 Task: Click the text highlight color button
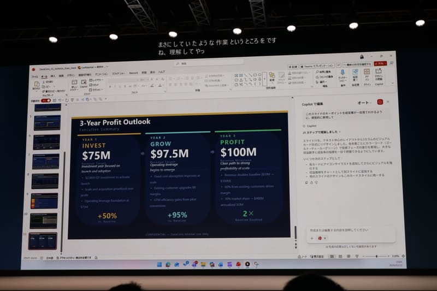pos(152,86)
